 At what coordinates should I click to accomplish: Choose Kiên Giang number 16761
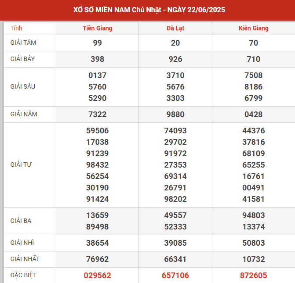(253, 176)
